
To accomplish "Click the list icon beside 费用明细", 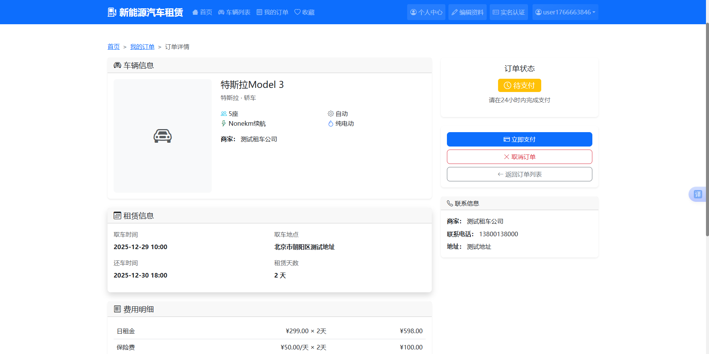I will pyautogui.click(x=117, y=309).
